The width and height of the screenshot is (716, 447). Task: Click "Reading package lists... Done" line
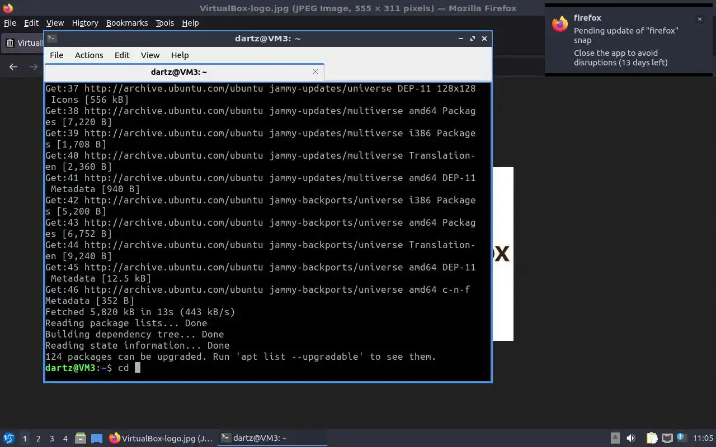[x=126, y=323]
